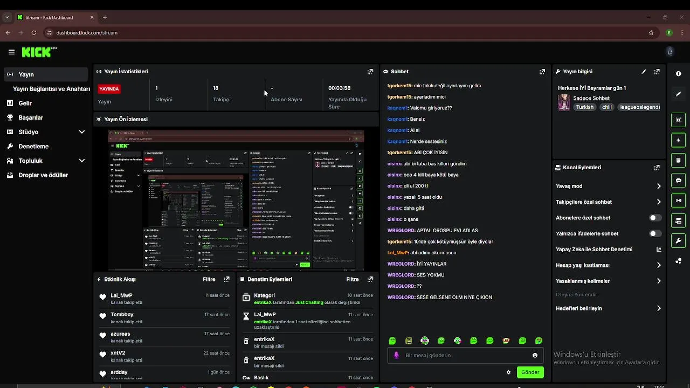Image resolution: width=690 pixels, height=388 pixels.
Task: Pop out the Yayın İstatistikleri panel
Action: (370, 71)
